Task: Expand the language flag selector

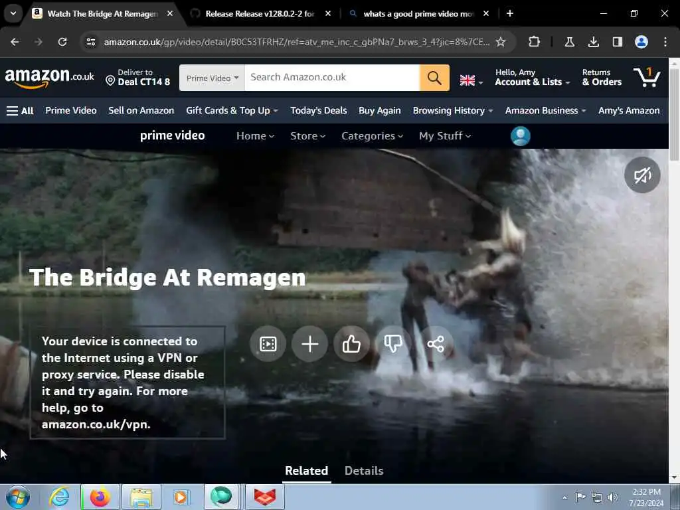Action: click(x=471, y=80)
